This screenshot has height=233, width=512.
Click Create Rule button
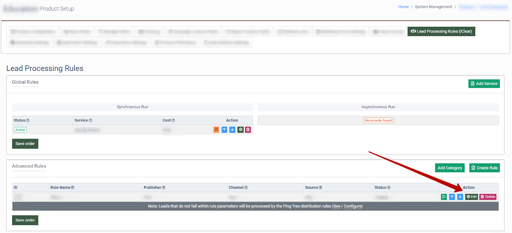pos(484,168)
